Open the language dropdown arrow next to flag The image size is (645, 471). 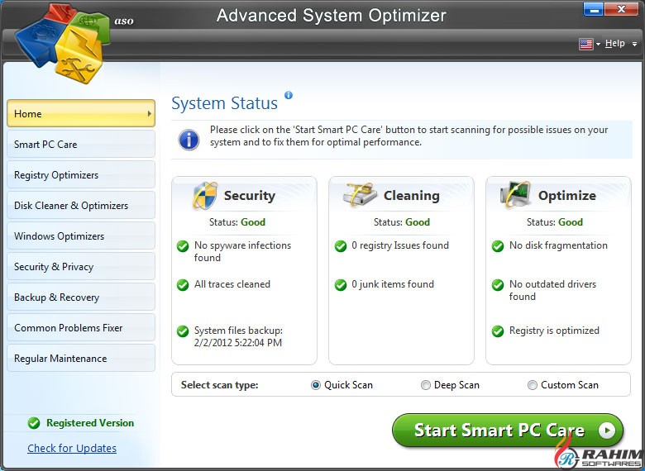coord(598,44)
